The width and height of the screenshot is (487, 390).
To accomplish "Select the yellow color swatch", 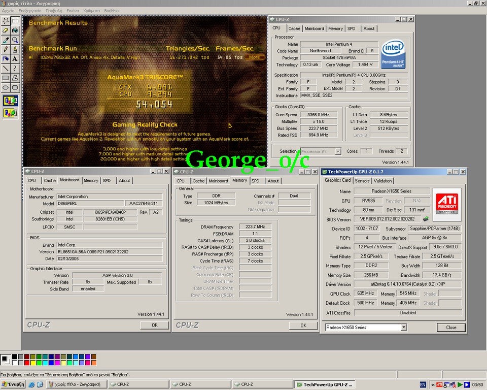I will click(33, 363).
